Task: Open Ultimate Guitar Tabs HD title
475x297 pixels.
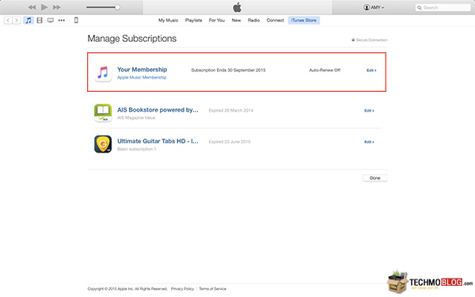Action: tap(158, 141)
